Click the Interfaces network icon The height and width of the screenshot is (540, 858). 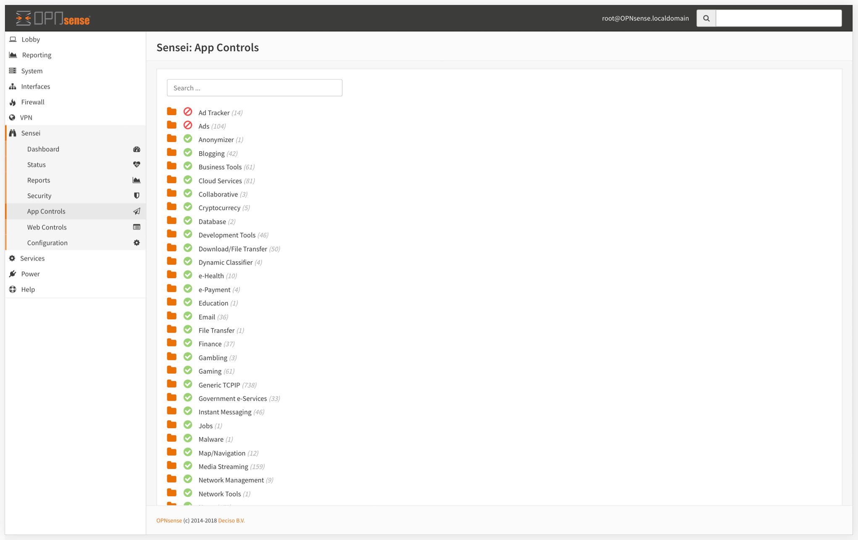(x=13, y=86)
